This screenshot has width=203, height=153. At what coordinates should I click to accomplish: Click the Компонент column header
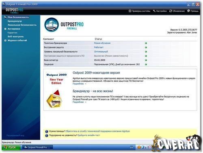pos(48,39)
